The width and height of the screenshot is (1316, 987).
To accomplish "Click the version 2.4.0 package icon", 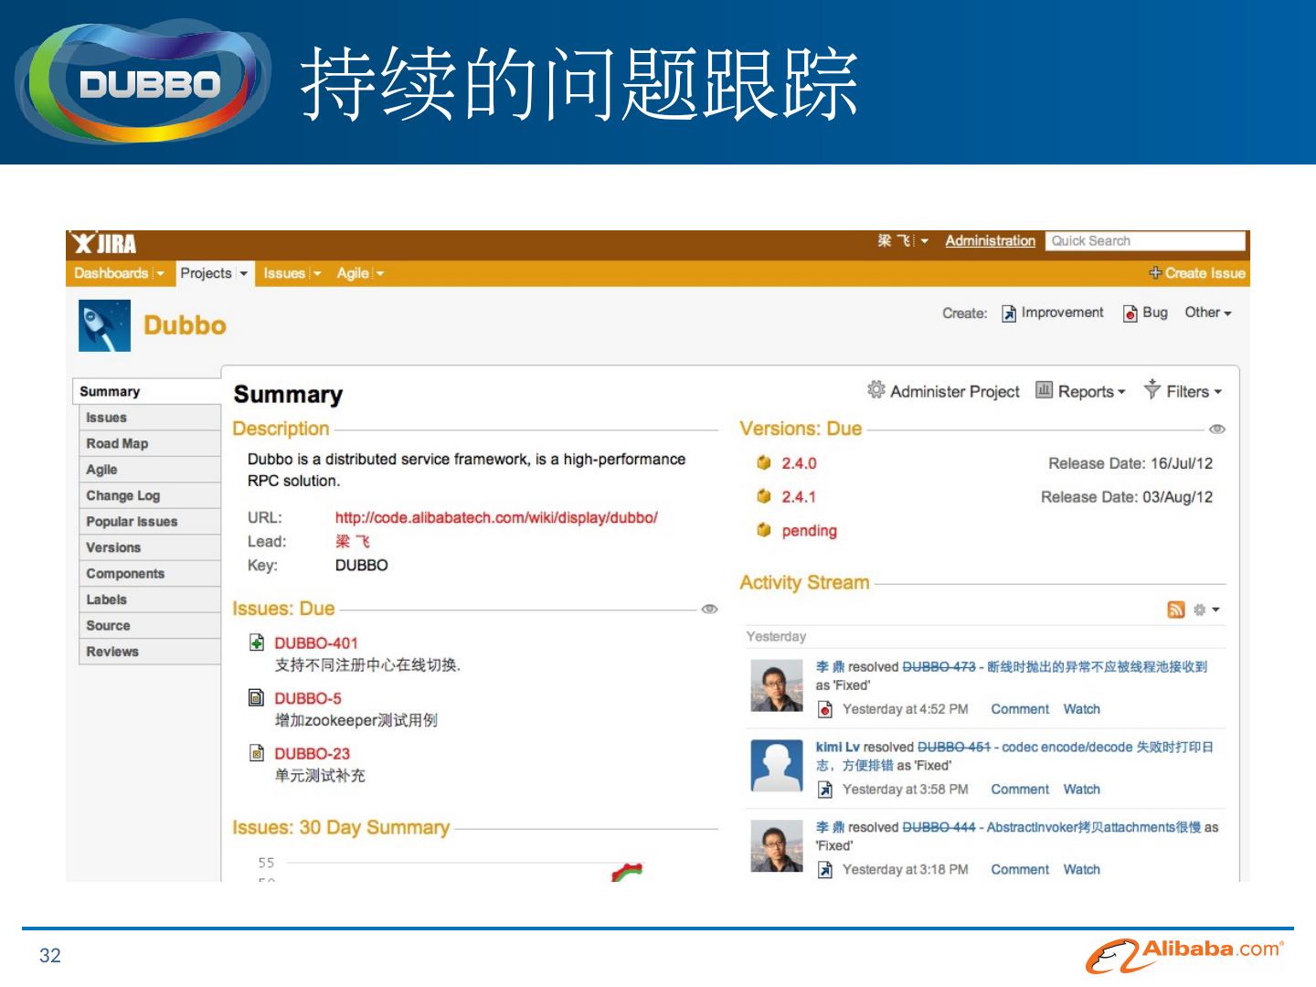I will click(x=764, y=463).
